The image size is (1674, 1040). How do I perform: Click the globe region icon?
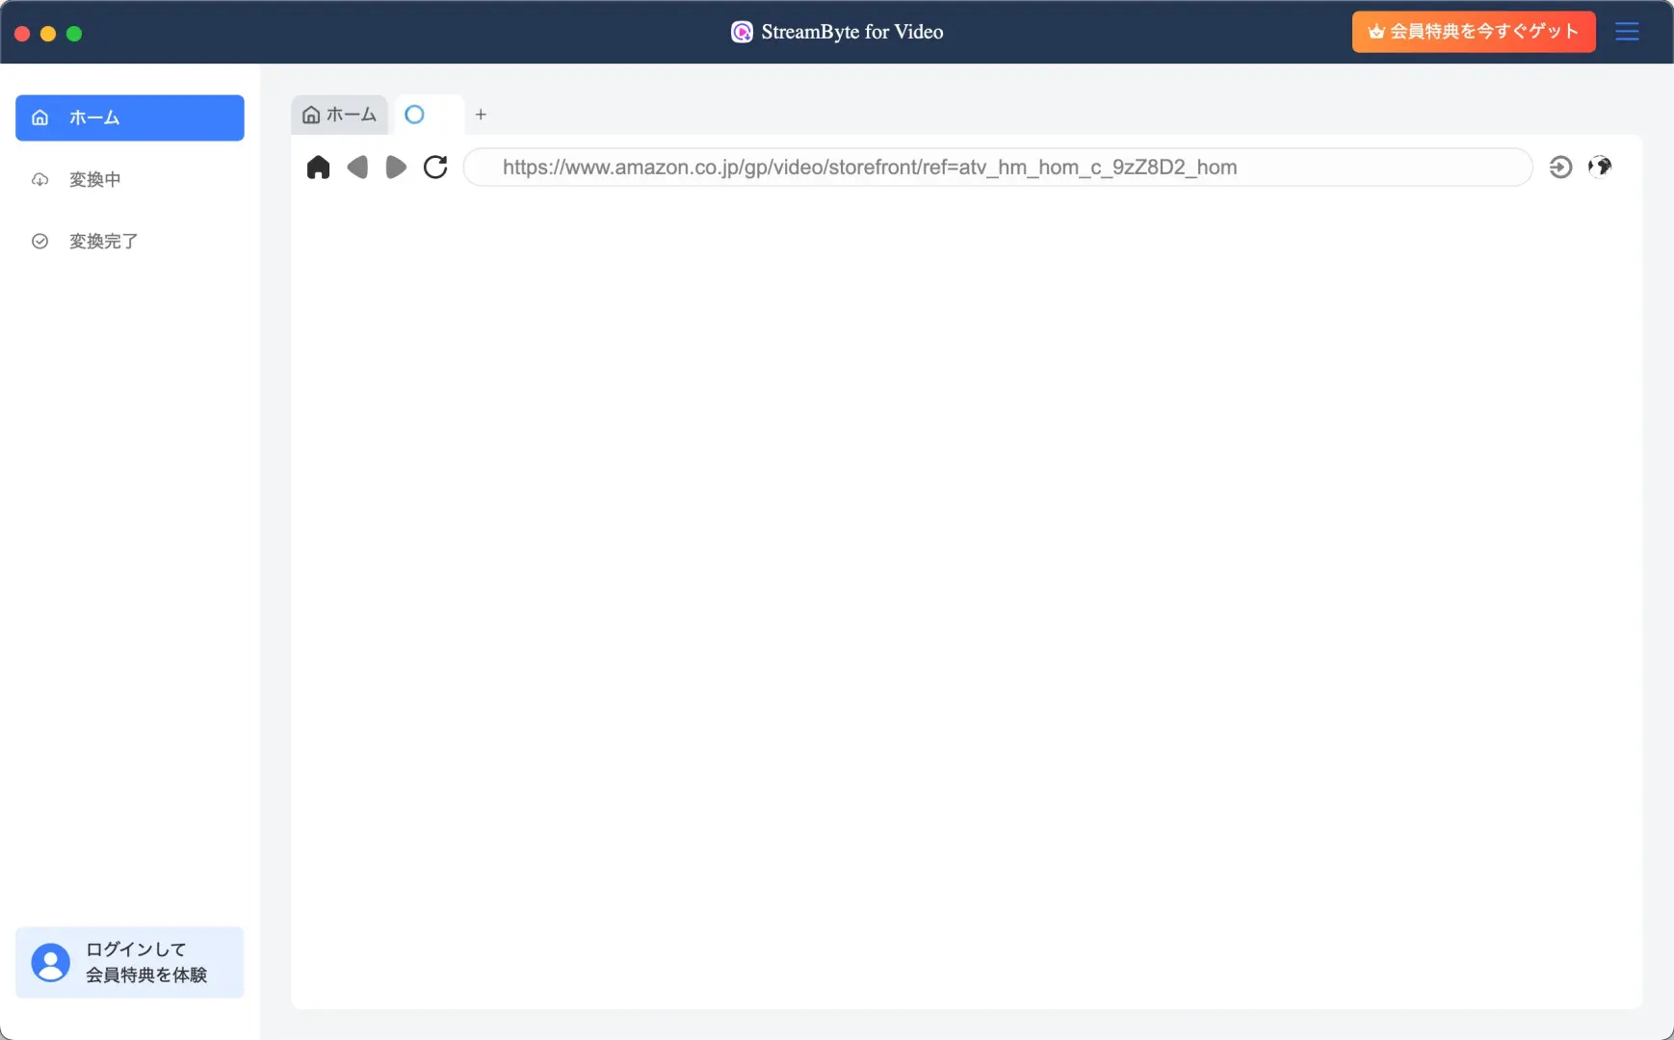(1600, 167)
